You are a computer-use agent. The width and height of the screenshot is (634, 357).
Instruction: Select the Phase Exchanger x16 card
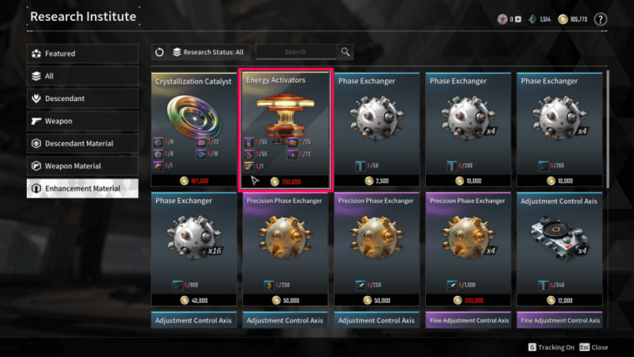193,249
